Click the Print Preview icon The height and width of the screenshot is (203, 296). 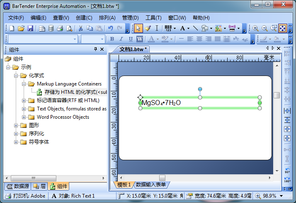click(69, 28)
